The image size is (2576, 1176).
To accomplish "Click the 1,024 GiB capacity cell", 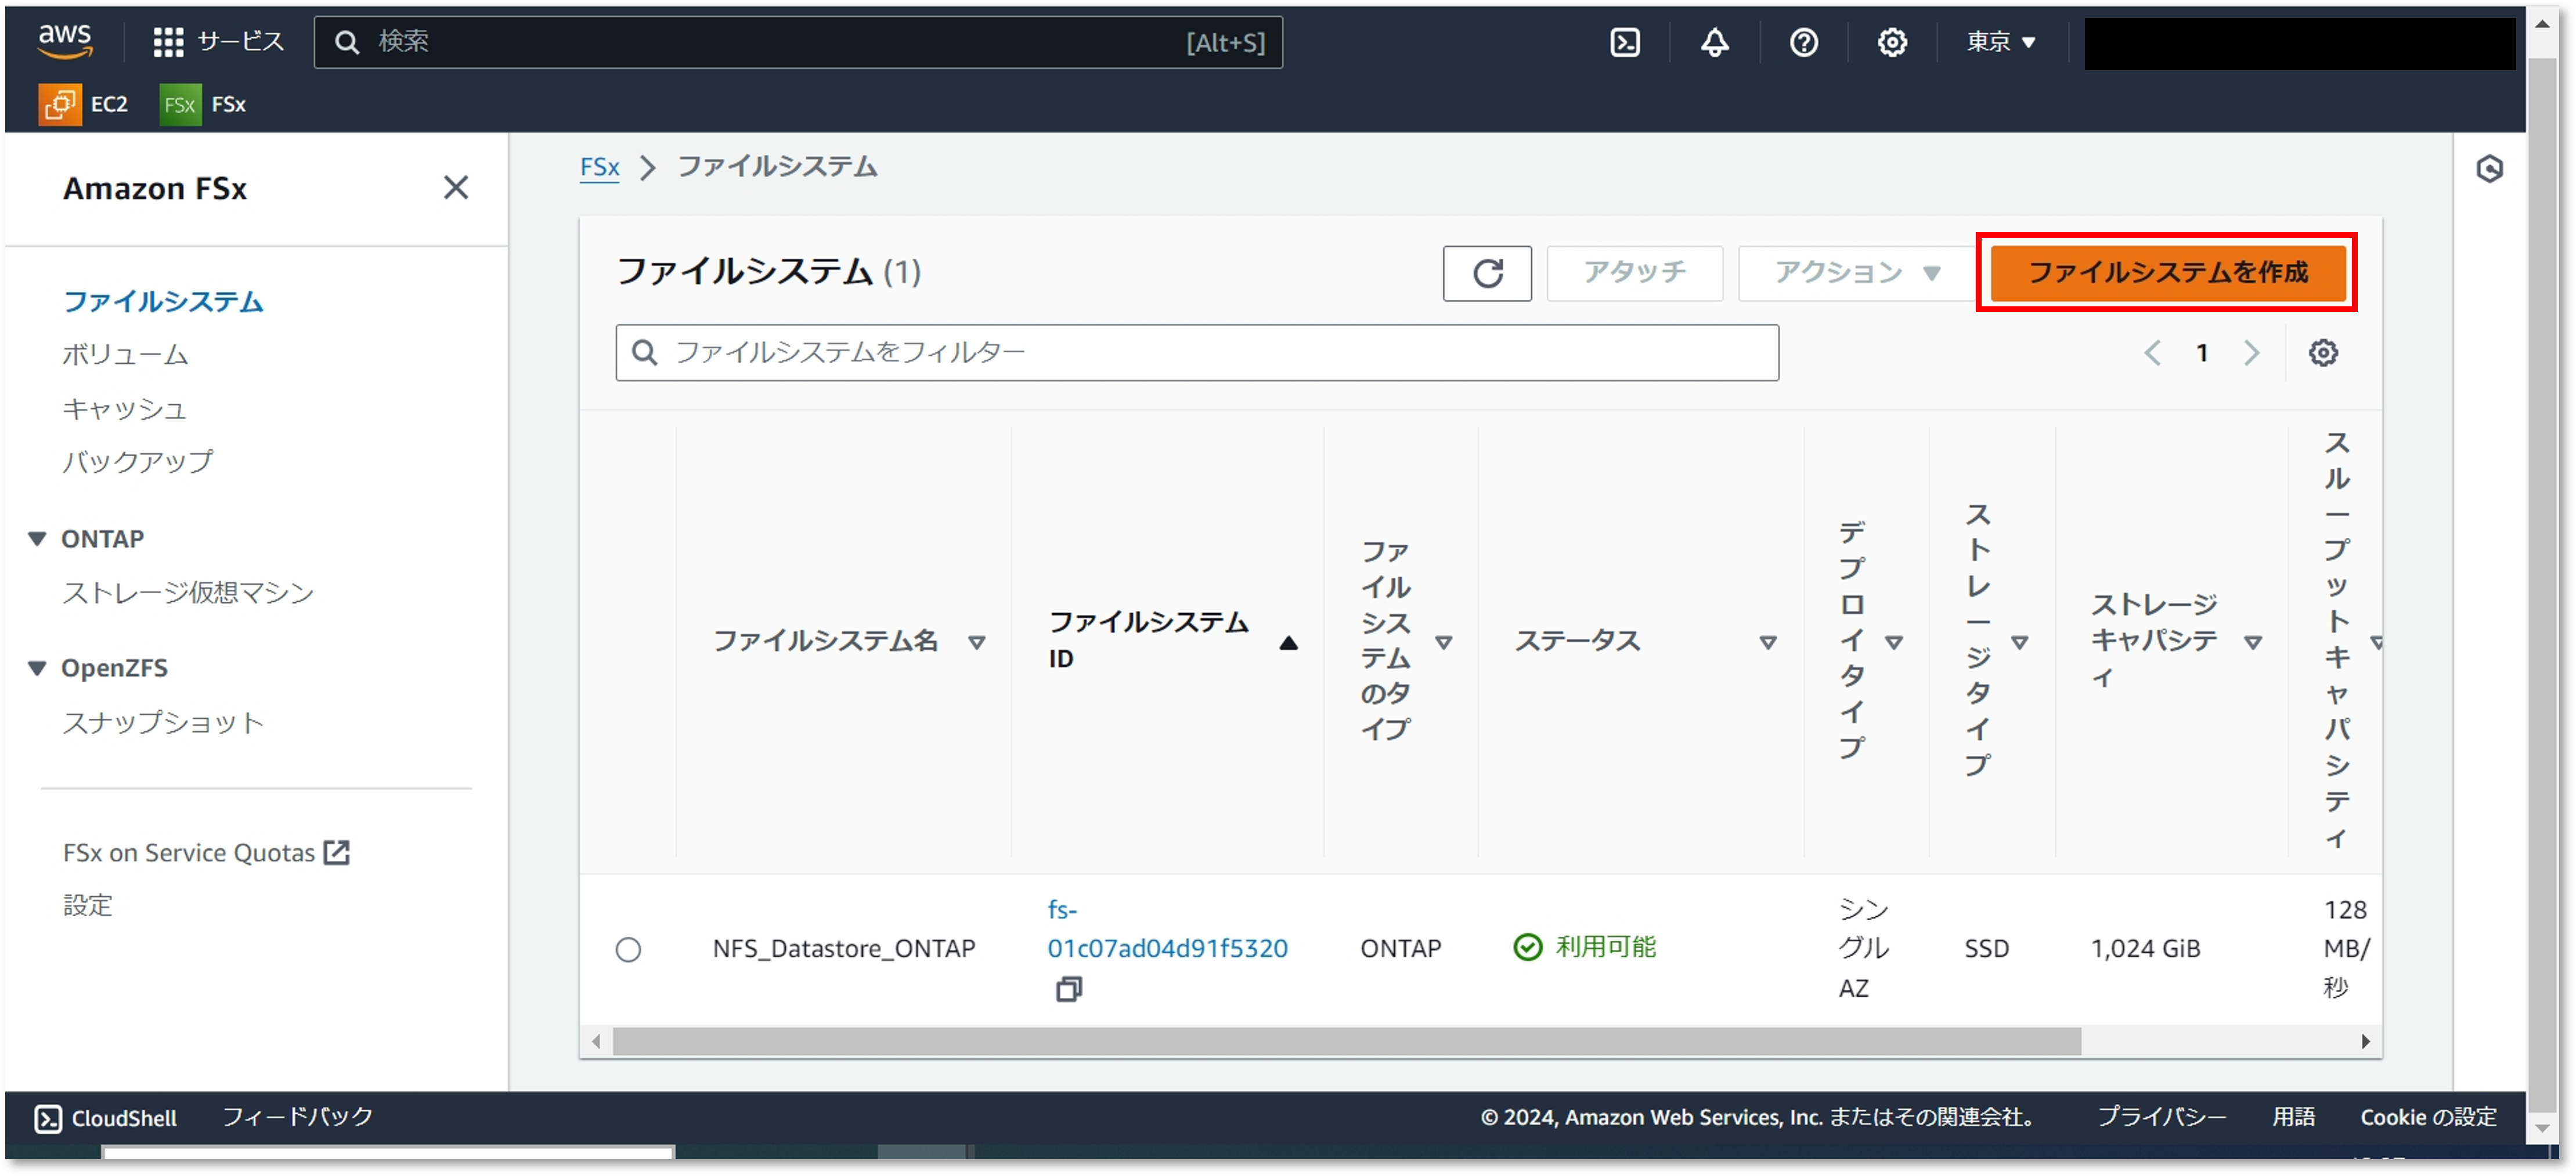I will click(x=2145, y=949).
